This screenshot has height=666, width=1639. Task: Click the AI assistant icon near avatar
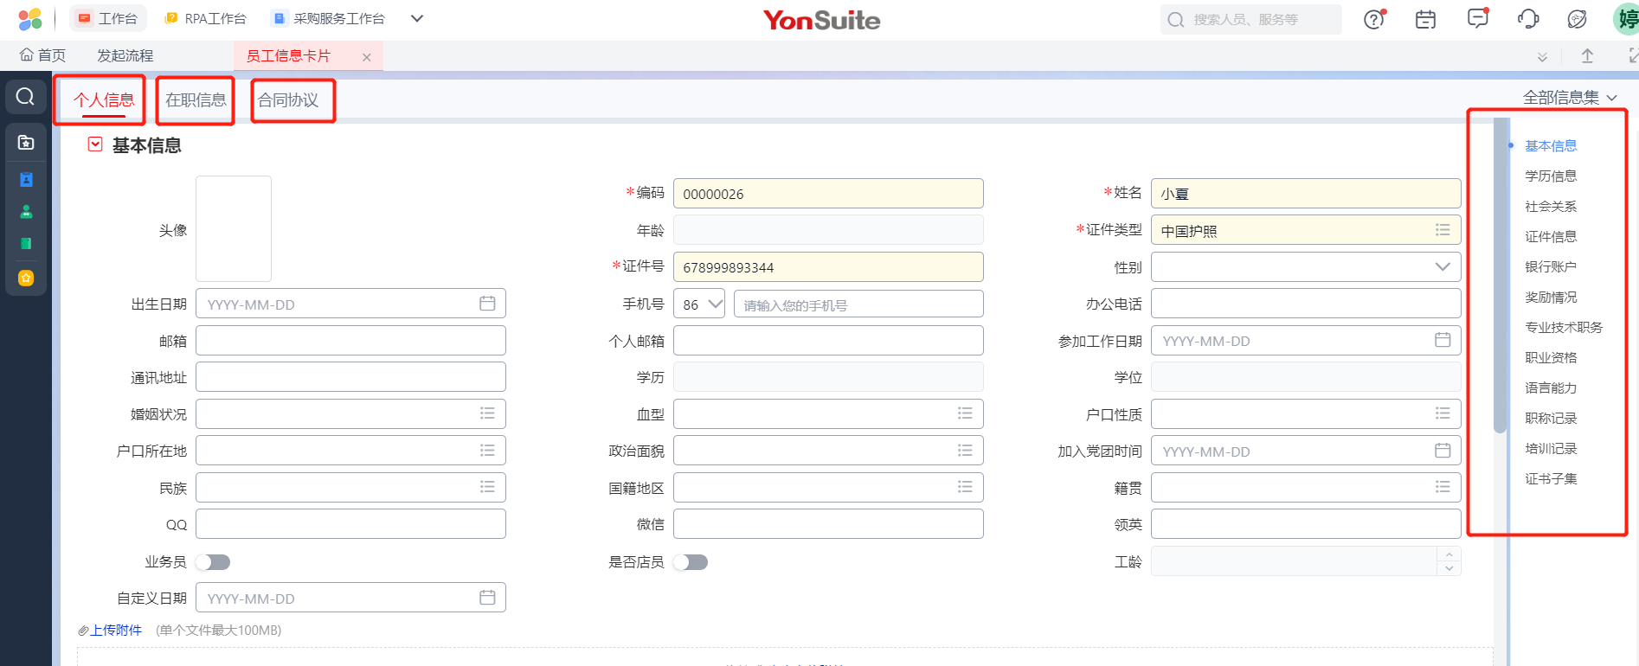click(x=1578, y=19)
